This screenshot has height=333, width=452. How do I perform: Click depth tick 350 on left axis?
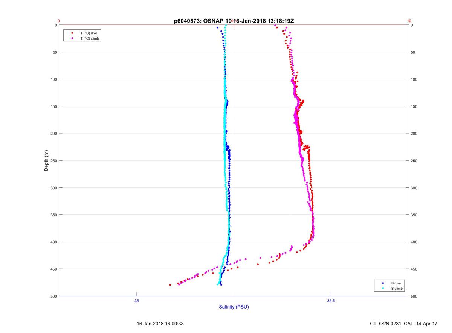pyautogui.click(x=53, y=215)
